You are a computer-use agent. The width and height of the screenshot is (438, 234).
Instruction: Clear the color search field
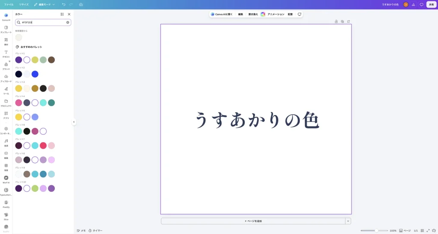point(68,22)
